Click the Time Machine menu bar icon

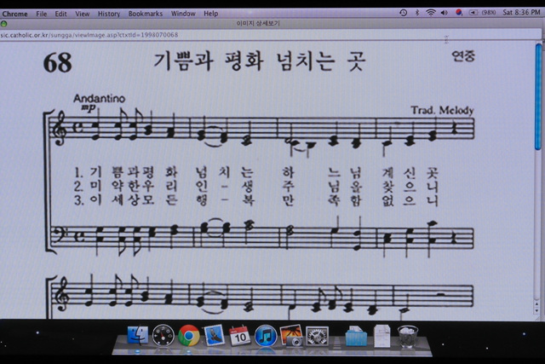point(403,13)
